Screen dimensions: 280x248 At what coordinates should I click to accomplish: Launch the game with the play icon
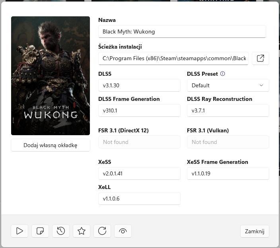[x=19, y=231]
